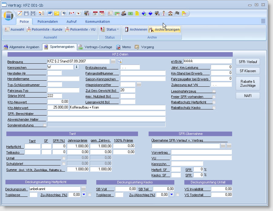The width and height of the screenshot is (273, 211).
Task: Expand Zu-/Abschlag dropdown under Deckungsumfang Haftpflicht
Action: tap(84, 195)
